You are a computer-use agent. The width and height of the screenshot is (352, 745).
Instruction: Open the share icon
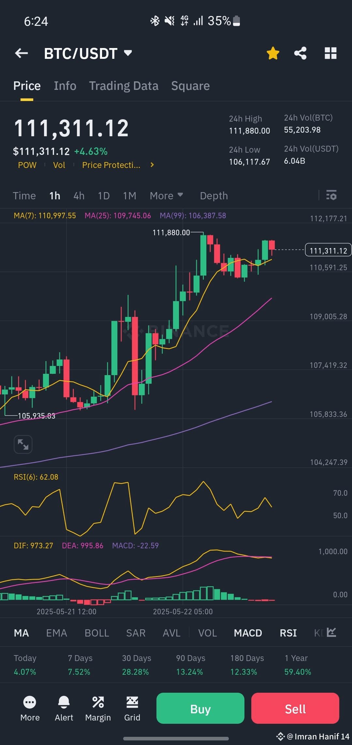point(300,53)
